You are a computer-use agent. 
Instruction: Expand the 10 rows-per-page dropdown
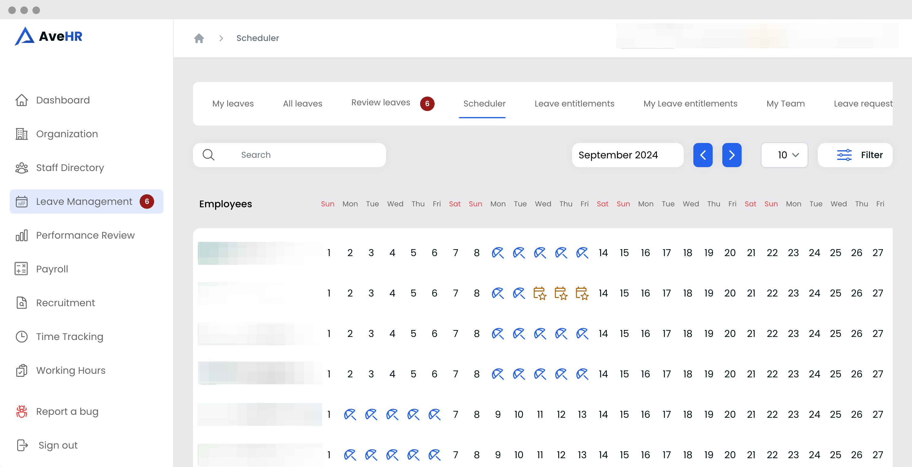[x=784, y=155]
